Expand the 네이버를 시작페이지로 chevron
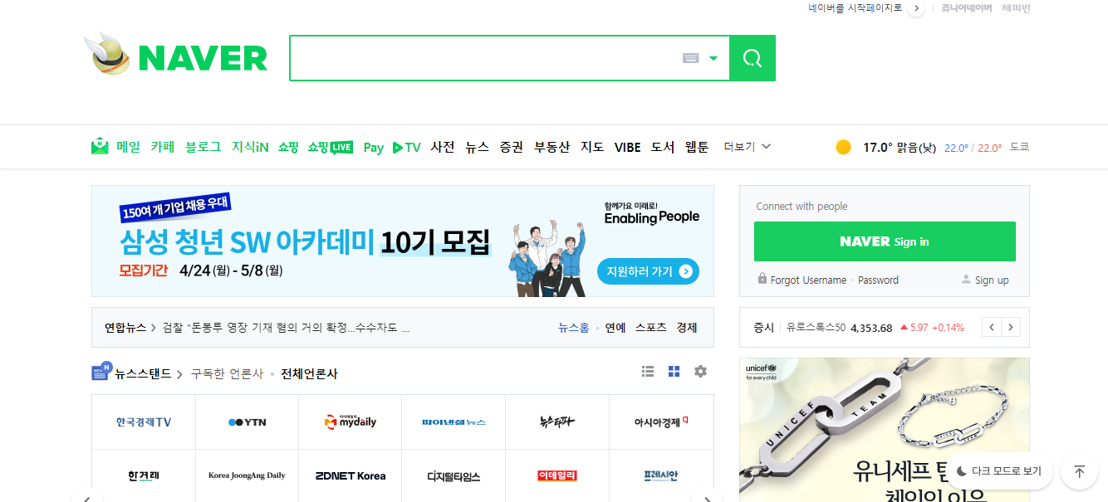 point(916,9)
